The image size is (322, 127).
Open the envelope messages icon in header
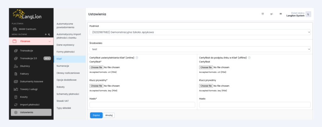[x=280, y=14]
